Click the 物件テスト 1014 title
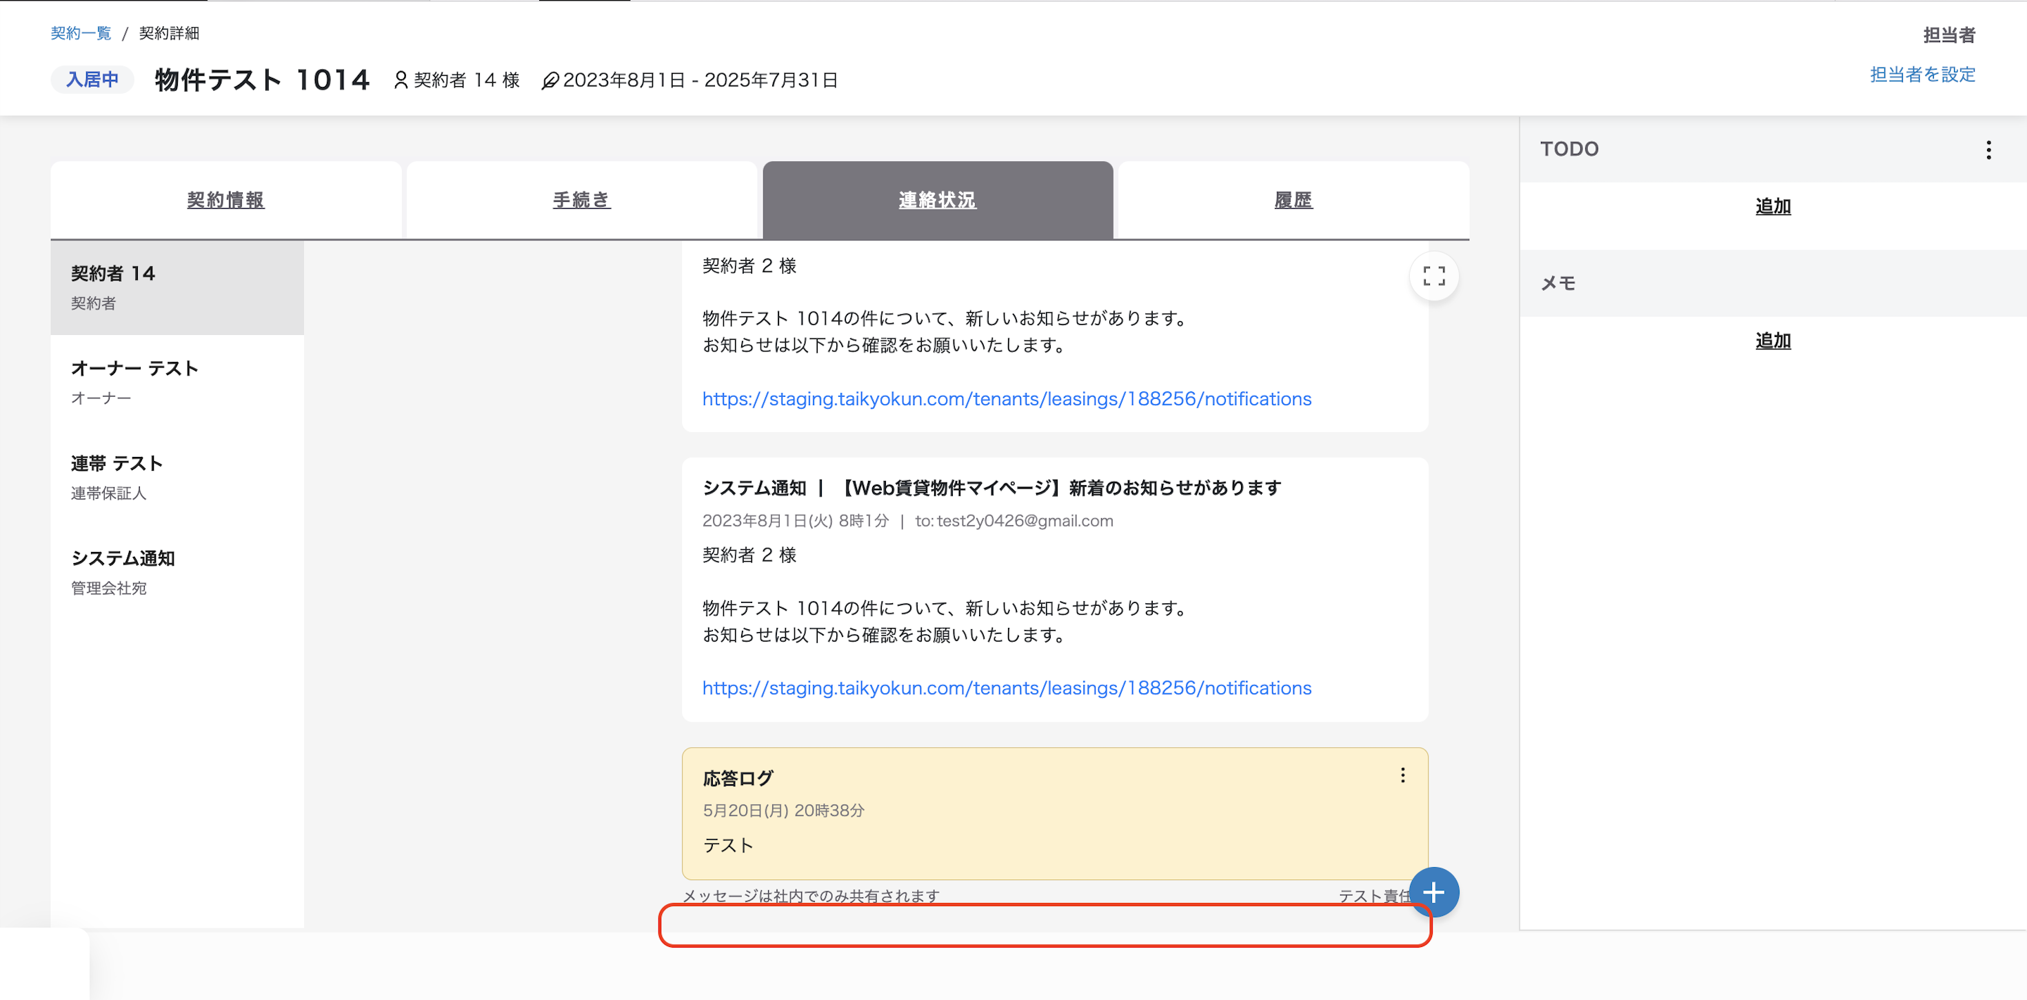The image size is (2027, 1000). pos(262,79)
